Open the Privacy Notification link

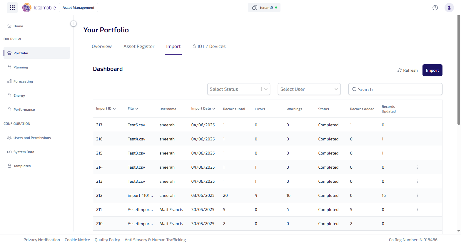[42, 240]
